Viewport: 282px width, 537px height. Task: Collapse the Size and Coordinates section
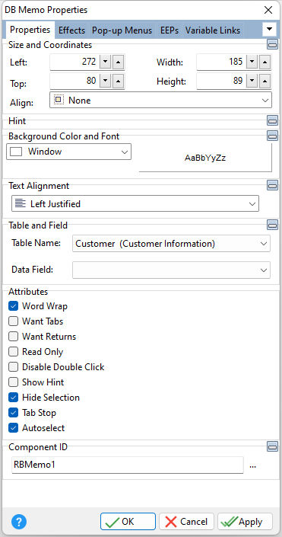click(272, 44)
